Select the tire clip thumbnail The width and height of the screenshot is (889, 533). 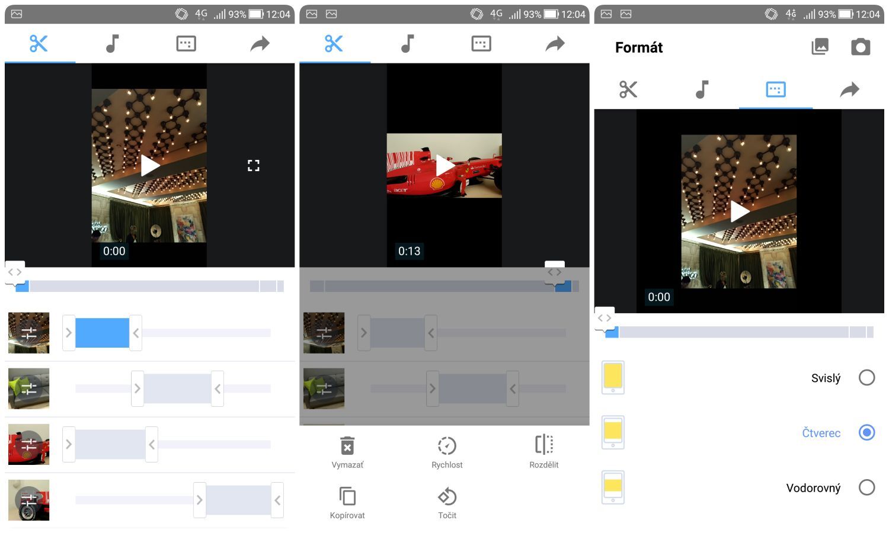(x=28, y=500)
